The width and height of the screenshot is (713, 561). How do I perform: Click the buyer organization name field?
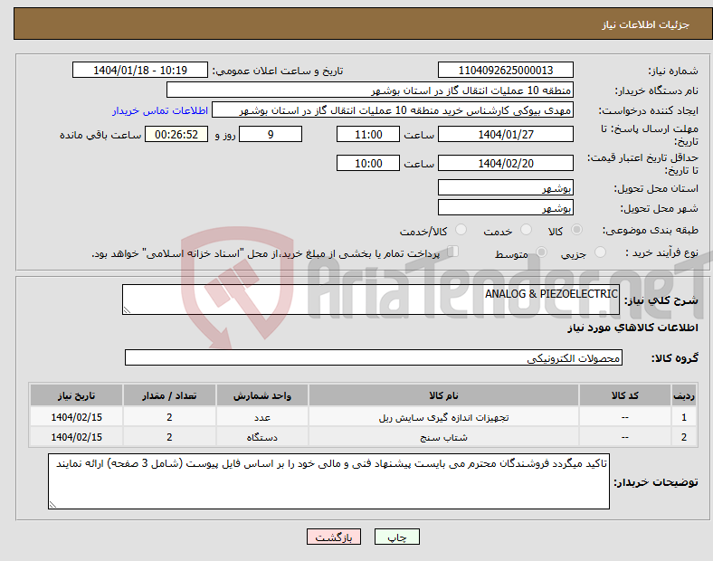point(370,90)
